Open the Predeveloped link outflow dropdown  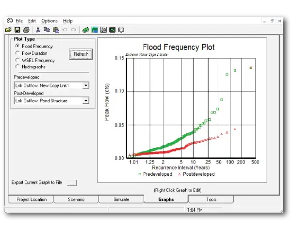pyautogui.click(x=86, y=85)
